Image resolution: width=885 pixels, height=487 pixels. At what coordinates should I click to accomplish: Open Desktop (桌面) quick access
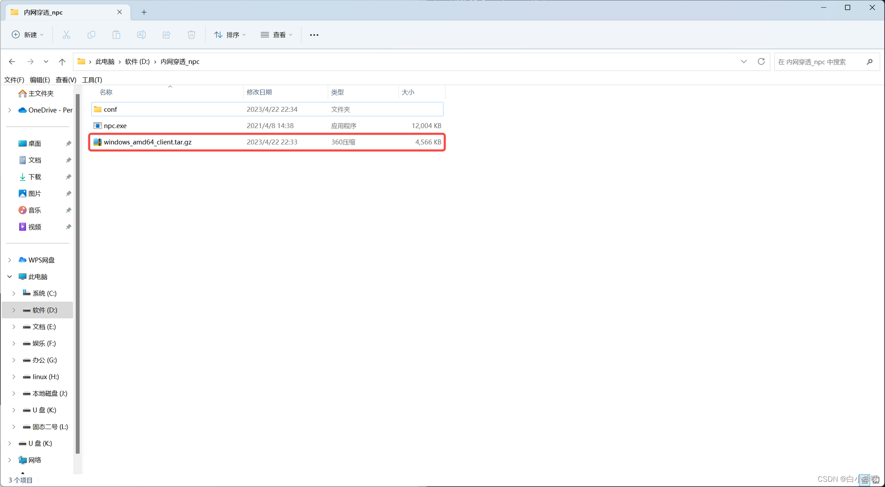pyautogui.click(x=30, y=143)
